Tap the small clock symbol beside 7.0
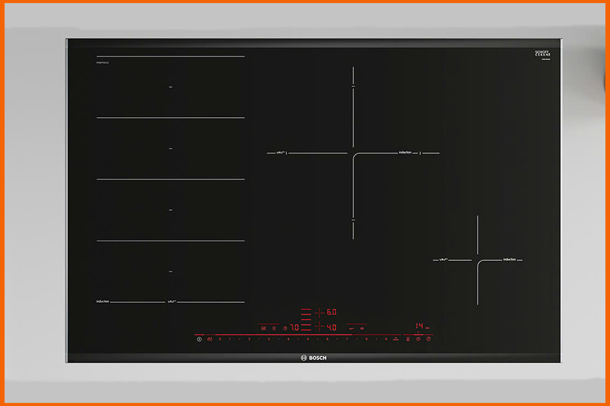Viewport: 610px width, 406px height. point(285,328)
